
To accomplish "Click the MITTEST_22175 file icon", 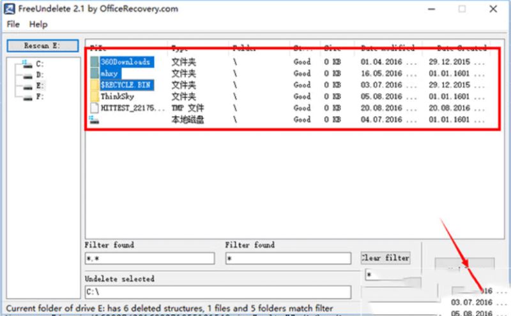I will coord(95,108).
